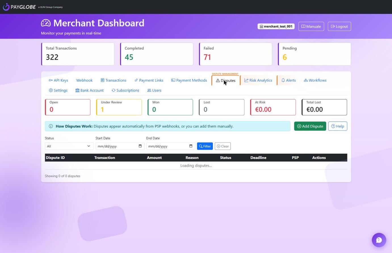Viewport: 392px width, 253px height.
Task: Click the calendar icon in Start Date
Action: click(140, 146)
